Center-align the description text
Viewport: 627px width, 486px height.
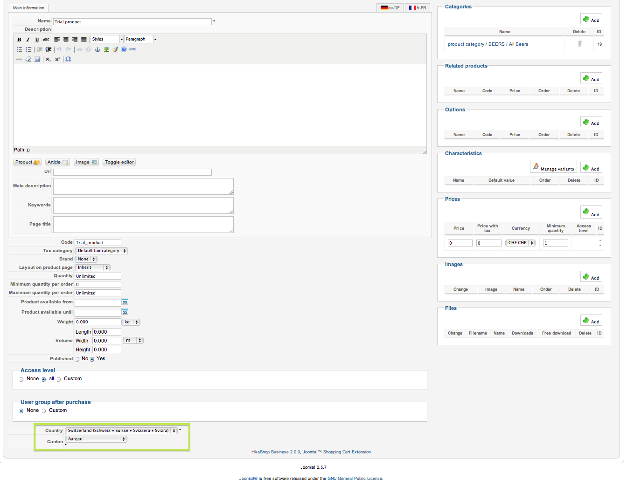click(x=66, y=40)
